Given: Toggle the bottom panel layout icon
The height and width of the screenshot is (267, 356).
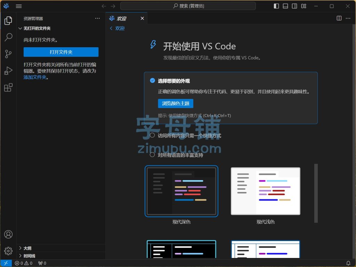Looking at the screenshot, I should (x=285, y=6).
